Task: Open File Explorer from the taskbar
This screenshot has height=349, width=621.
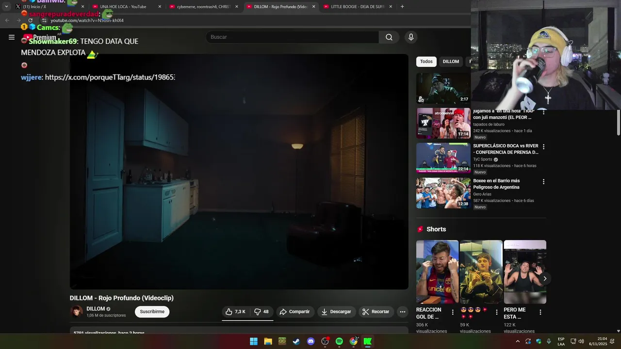Action: pos(268,341)
